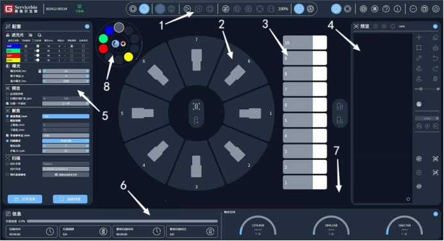
Task: Click the unload slide icon in carousel center
Action: click(196, 120)
